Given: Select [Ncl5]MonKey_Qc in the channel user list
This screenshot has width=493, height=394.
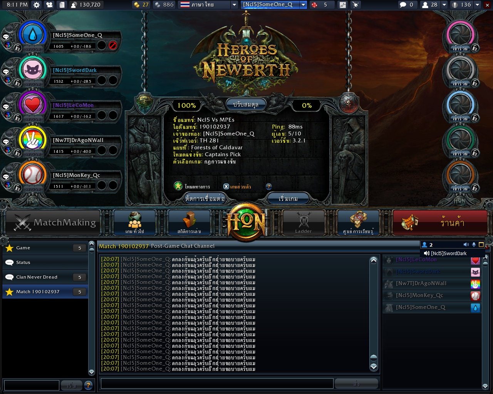Looking at the screenshot, I should [x=432, y=296].
